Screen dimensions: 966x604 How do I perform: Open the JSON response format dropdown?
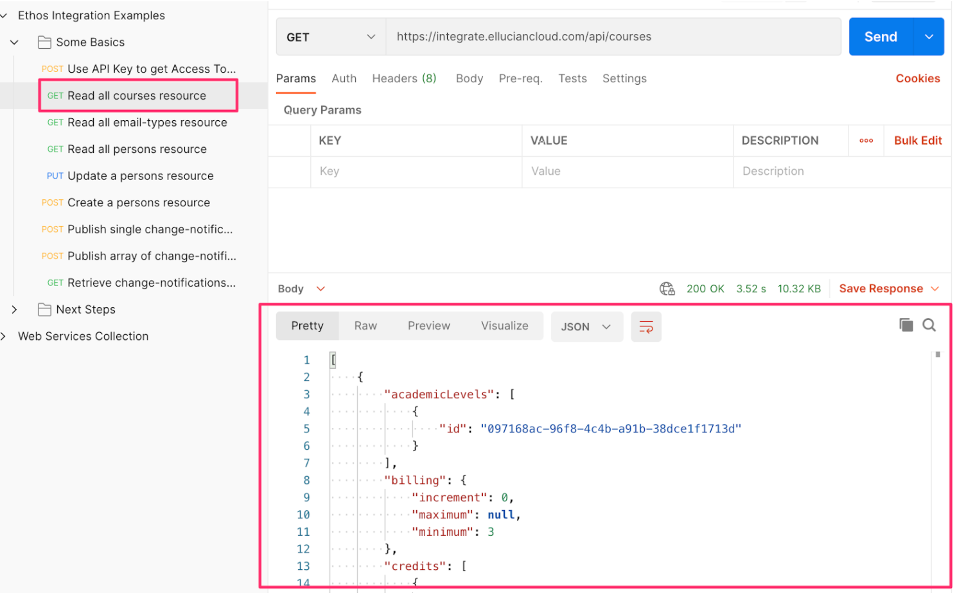pyautogui.click(x=586, y=326)
